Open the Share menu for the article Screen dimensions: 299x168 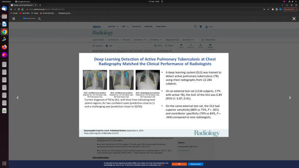pyautogui.click(x=169, y=46)
